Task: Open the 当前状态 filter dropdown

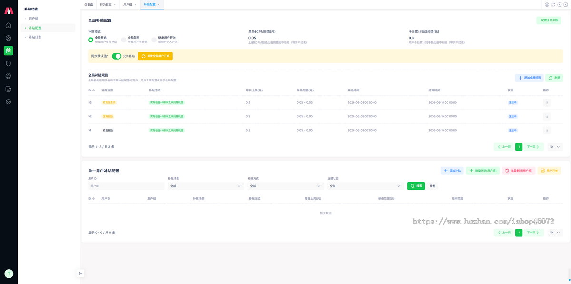Action: click(x=366, y=186)
